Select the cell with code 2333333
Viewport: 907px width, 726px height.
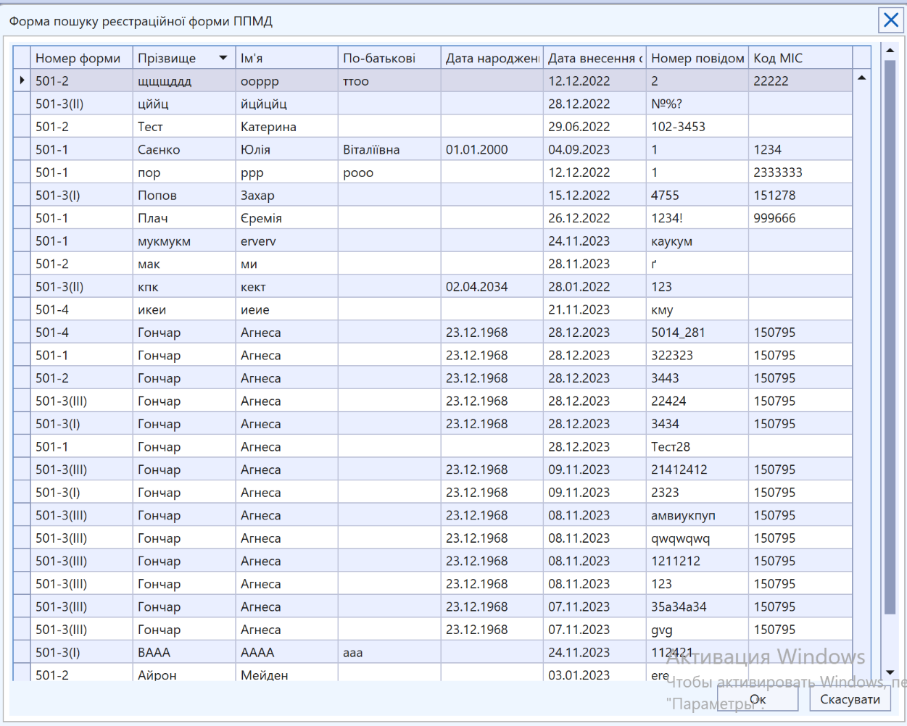pos(800,172)
